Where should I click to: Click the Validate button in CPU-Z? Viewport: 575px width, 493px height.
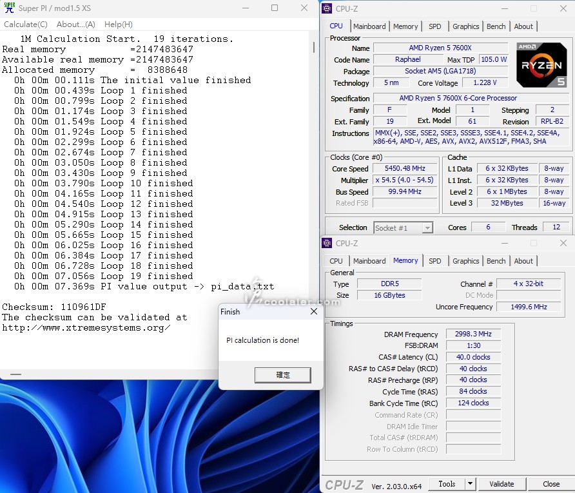pyautogui.click(x=502, y=484)
